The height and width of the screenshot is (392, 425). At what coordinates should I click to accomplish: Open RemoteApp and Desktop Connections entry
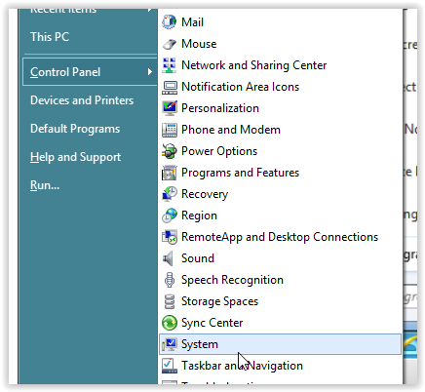(x=281, y=237)
